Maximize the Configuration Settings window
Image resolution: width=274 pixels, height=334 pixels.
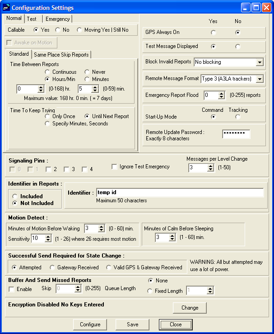[x=256, y=8]
